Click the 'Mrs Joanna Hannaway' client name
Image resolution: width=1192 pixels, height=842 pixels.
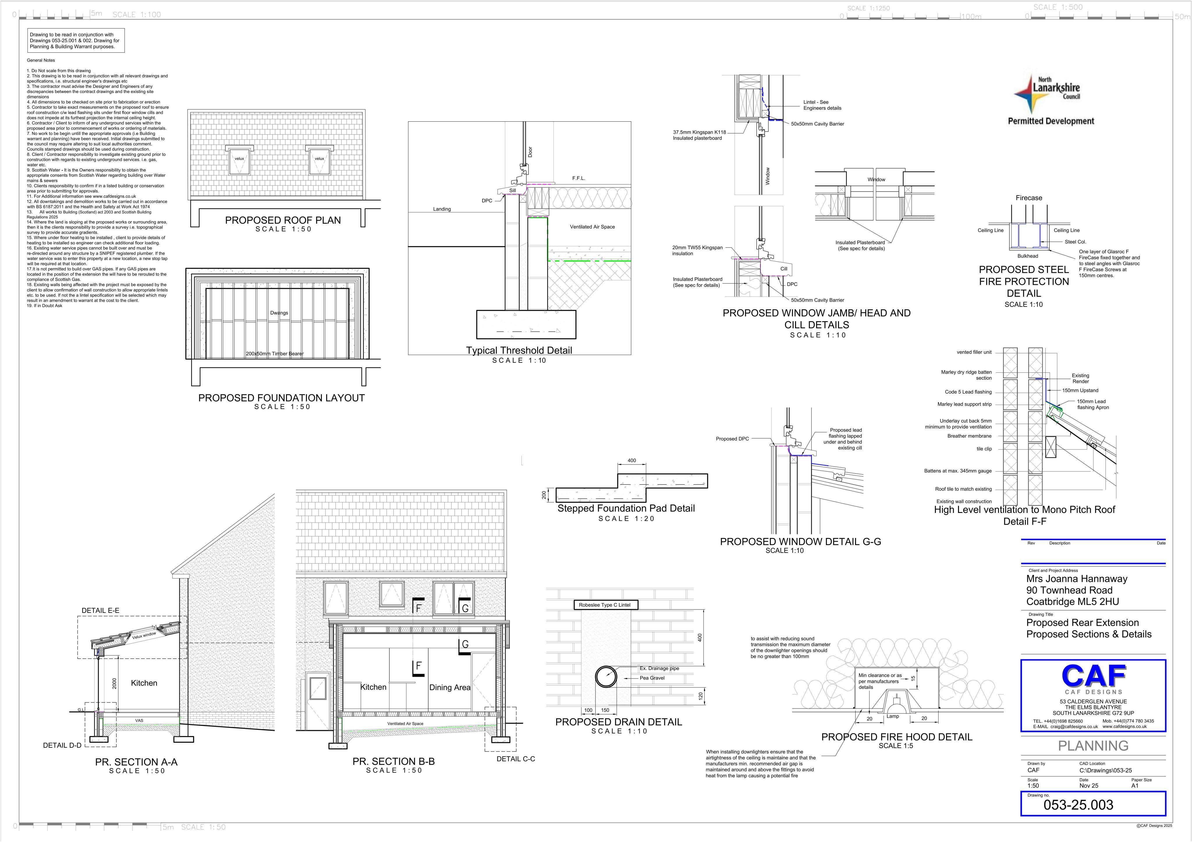(x=1077, y=579)
